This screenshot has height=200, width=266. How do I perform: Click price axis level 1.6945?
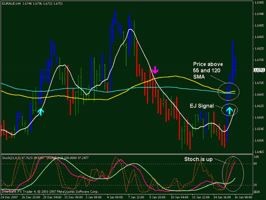tap(259, 14)
